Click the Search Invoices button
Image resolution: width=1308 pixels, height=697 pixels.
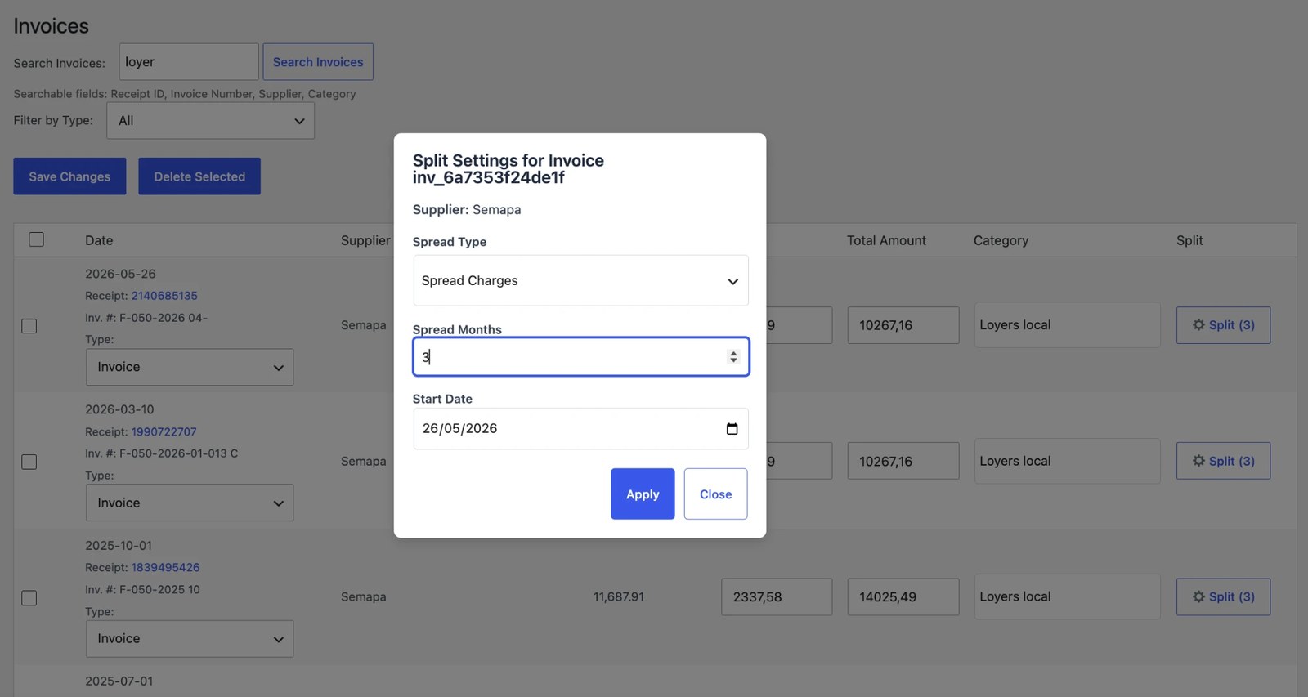tap(318, 62)
